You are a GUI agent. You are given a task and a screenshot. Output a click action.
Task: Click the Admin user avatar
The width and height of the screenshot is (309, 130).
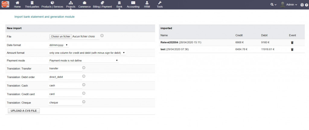282,5
